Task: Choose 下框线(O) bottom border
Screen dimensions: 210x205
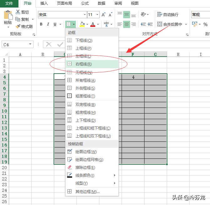Action: 92,41
